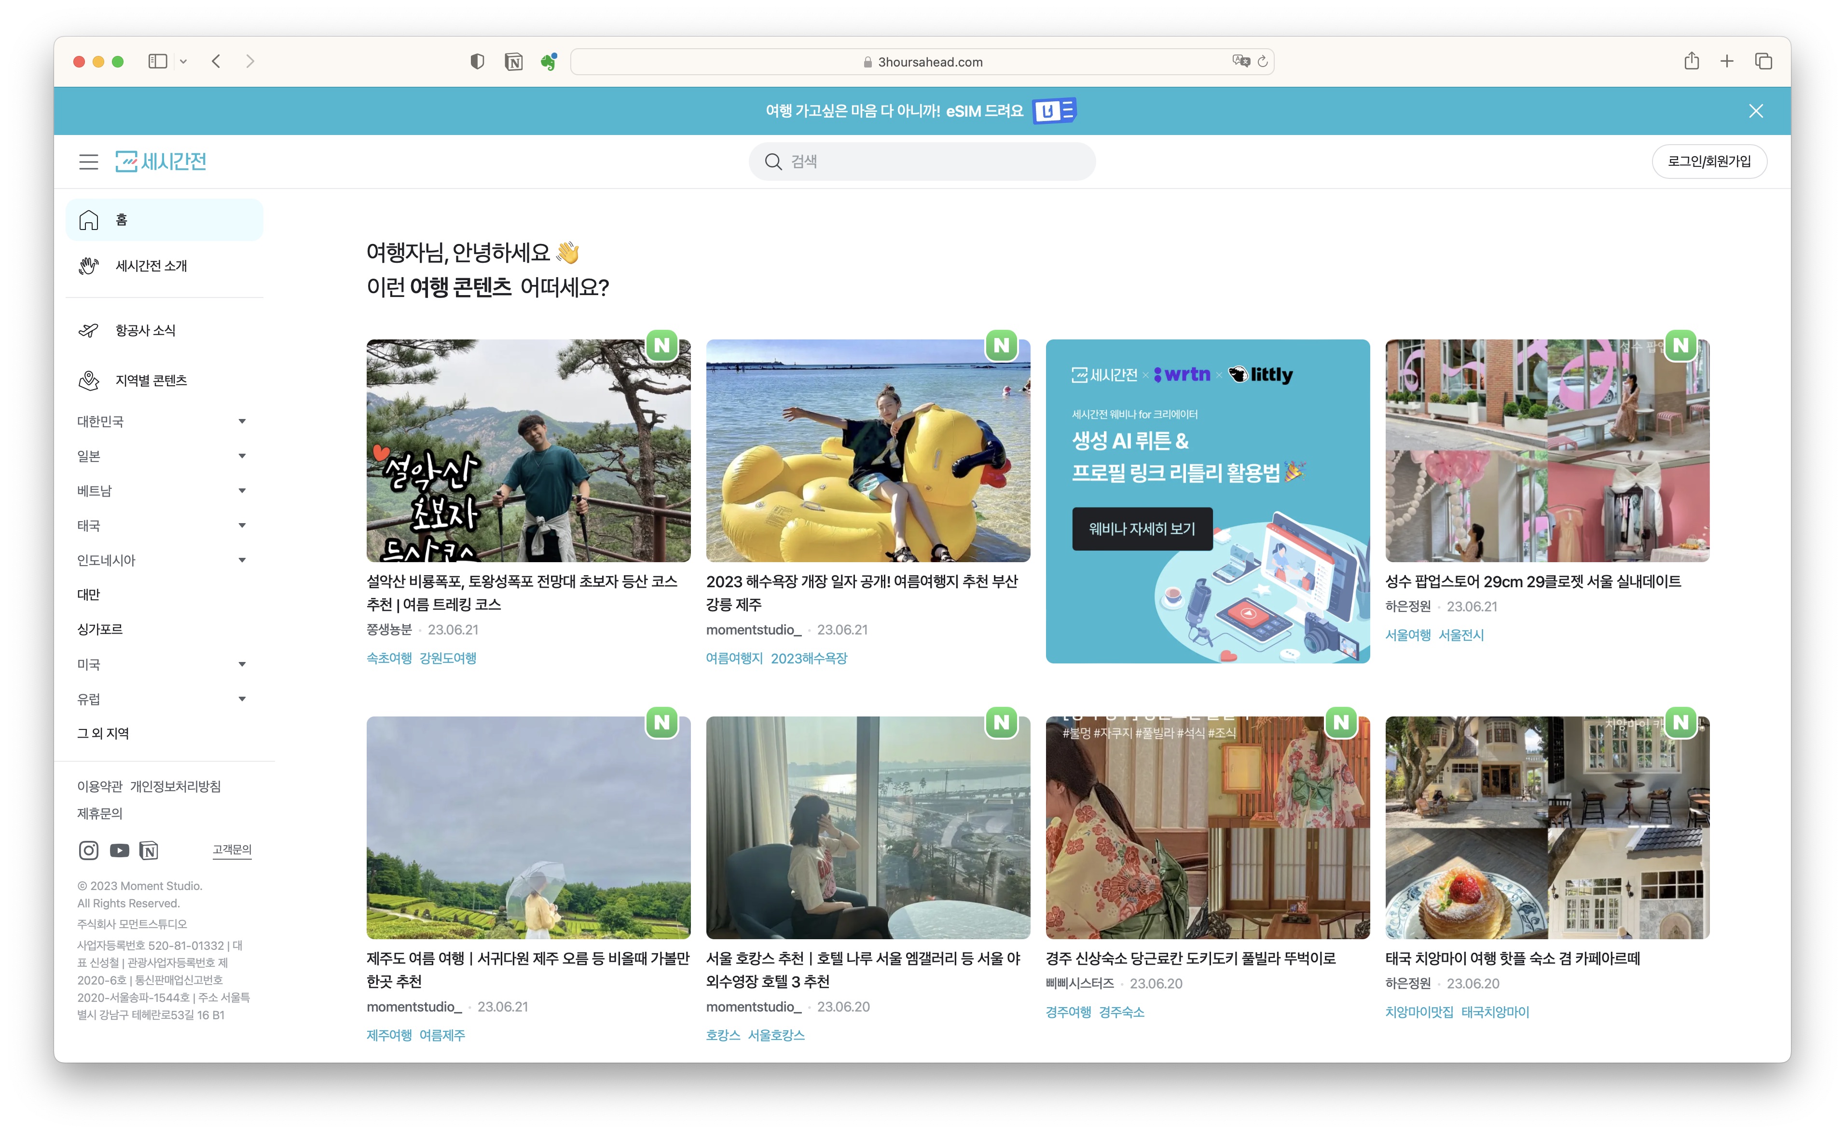The image size is (1845, 1134).
Task: Select the 홈 menu item
Action: click(165, 220)
